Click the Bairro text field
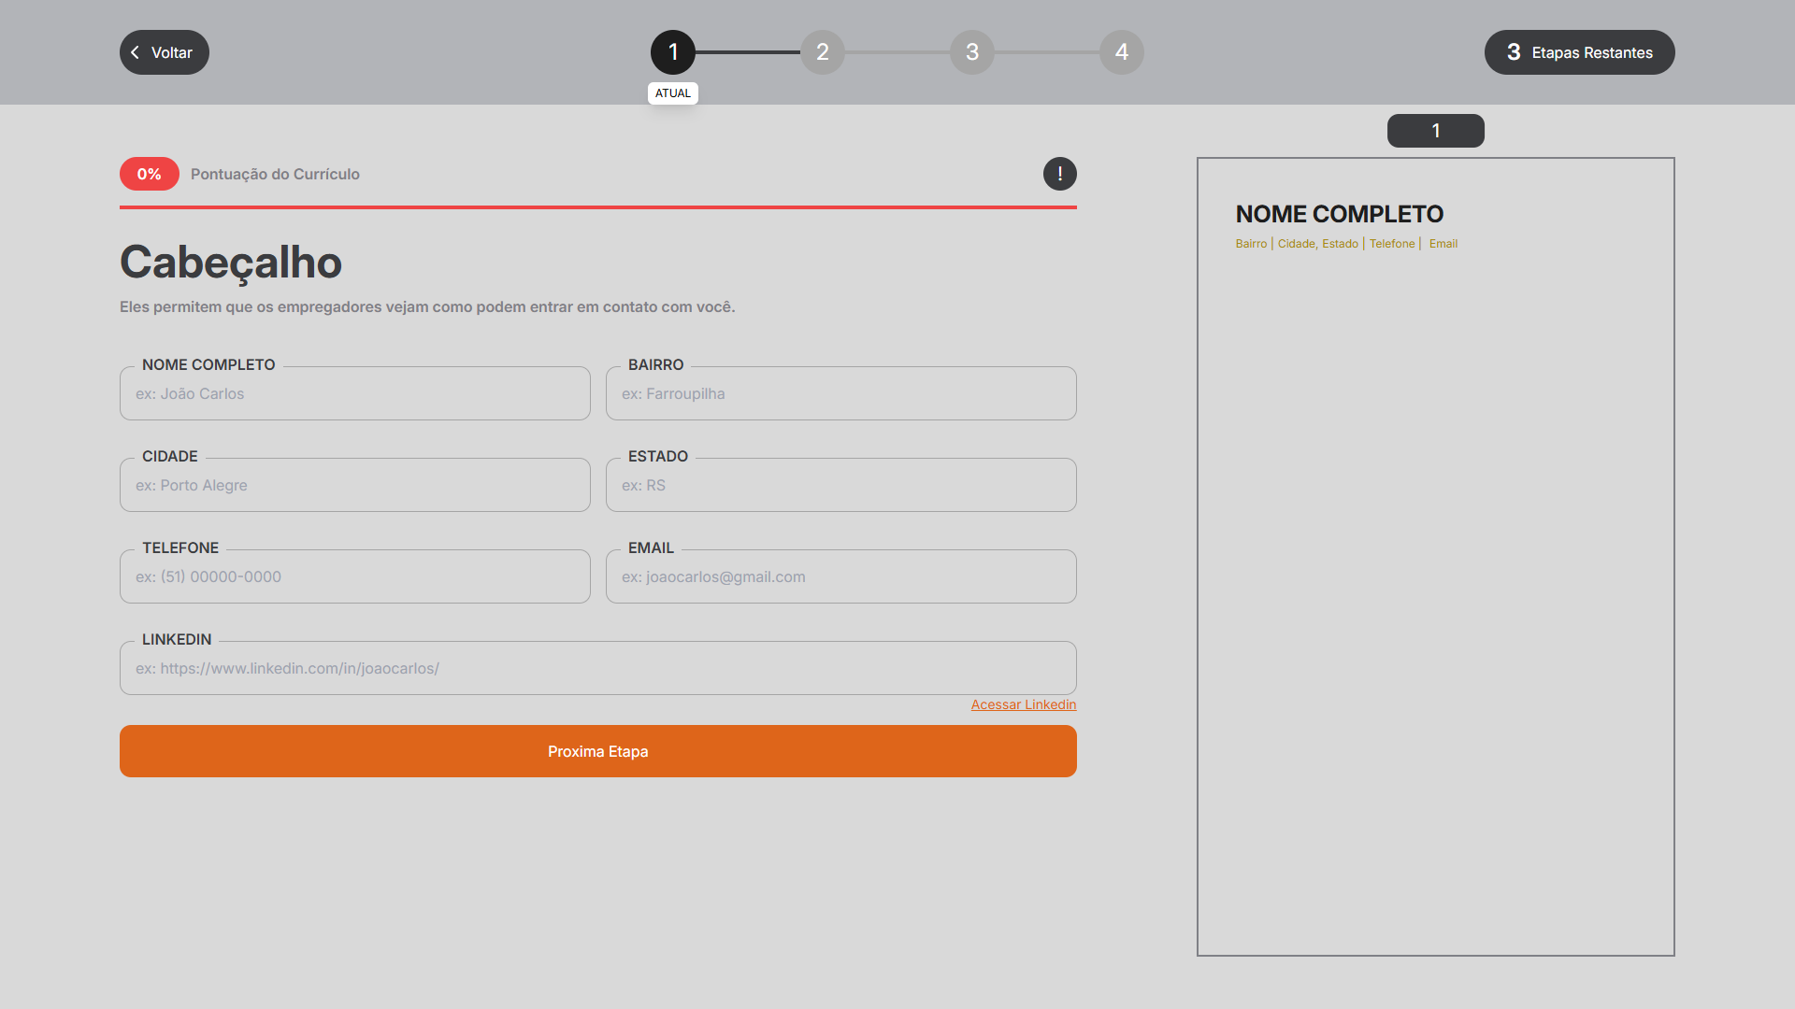This screenshot has height=1009, width=1795. tap(841, 393)
